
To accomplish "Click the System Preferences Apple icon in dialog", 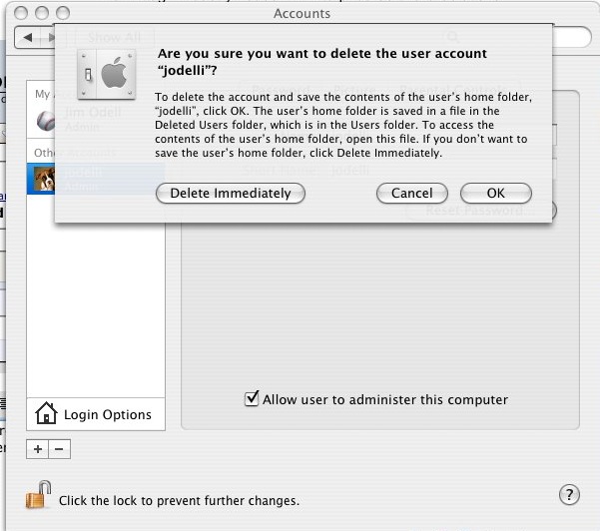I will [x=107, y=74].
